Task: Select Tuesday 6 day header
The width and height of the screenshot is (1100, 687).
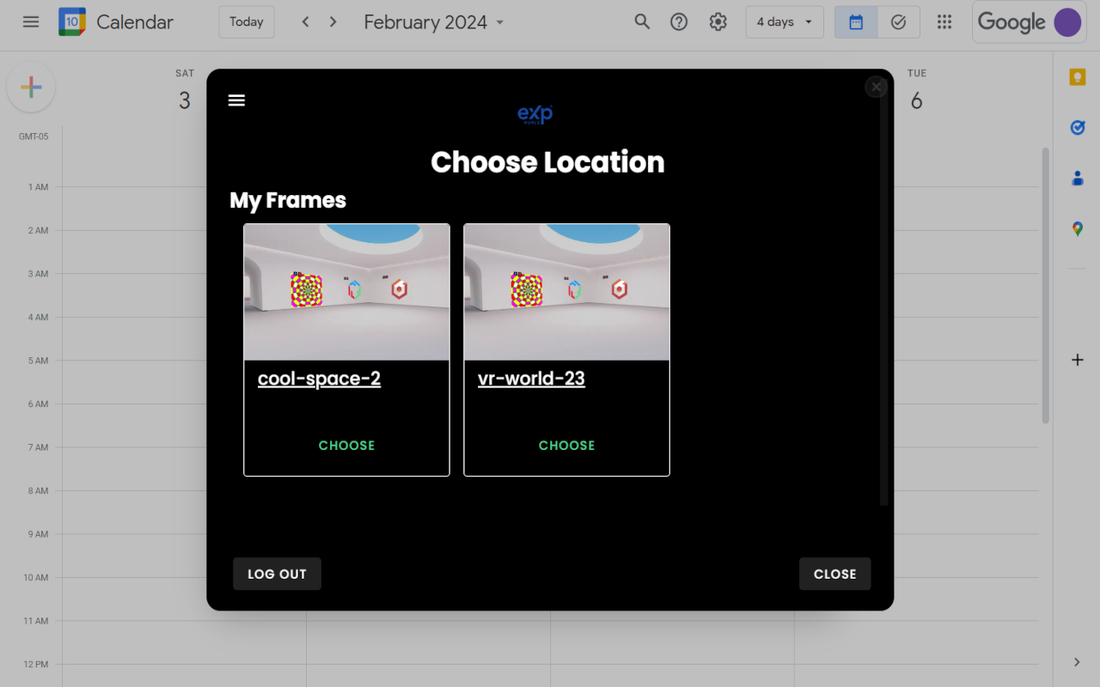Action: click(x=917, y=92)
